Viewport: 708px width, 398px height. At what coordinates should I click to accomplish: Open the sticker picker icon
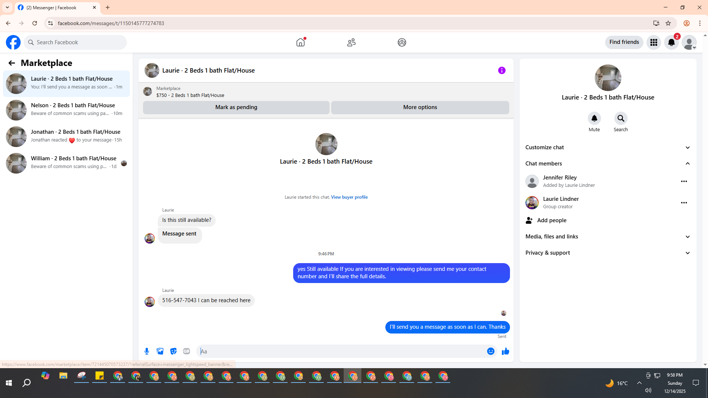(x=173, y=351)
